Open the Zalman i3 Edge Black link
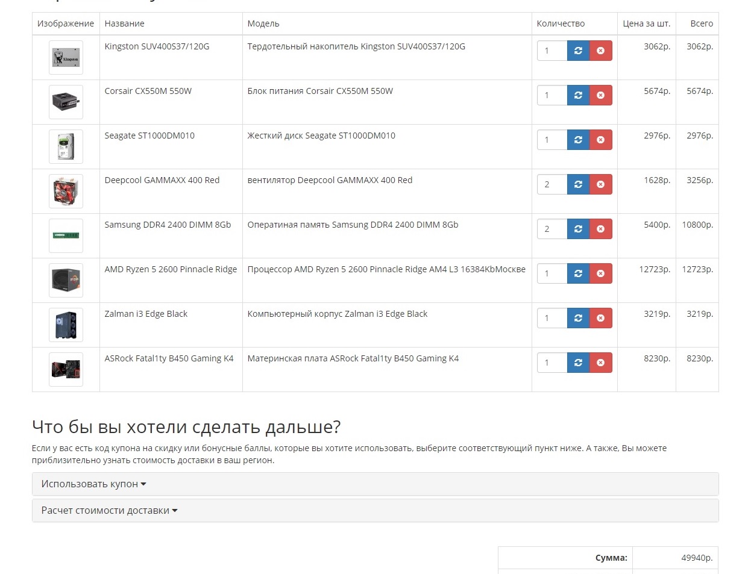Viewport: 748px width, 574px height. coord(146,314)
